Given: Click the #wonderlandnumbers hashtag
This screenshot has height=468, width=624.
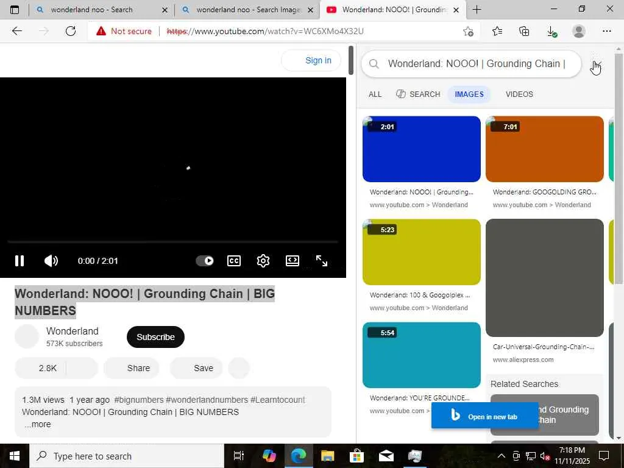Looking at the screenshot, I should coord(207,400).
